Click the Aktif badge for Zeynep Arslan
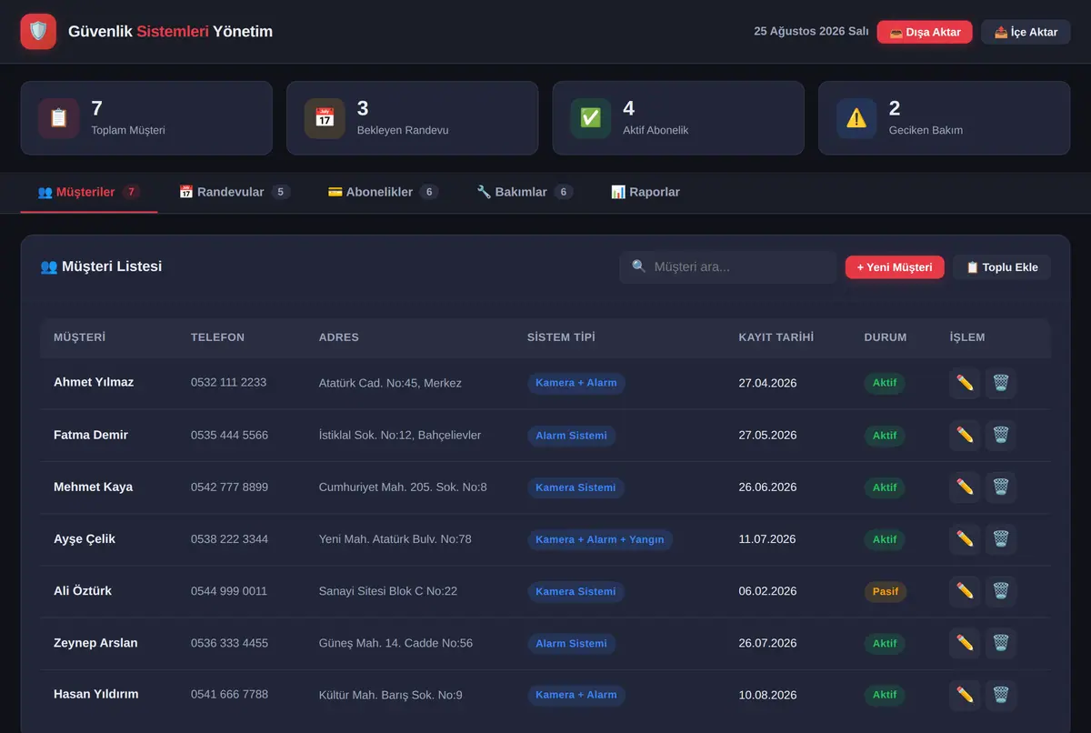1091x733 pixels. [x=885, y=643]
